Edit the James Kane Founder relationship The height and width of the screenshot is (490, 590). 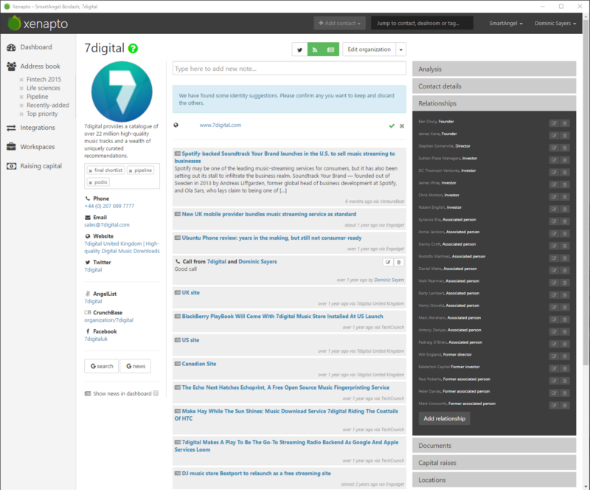[554, 135]
